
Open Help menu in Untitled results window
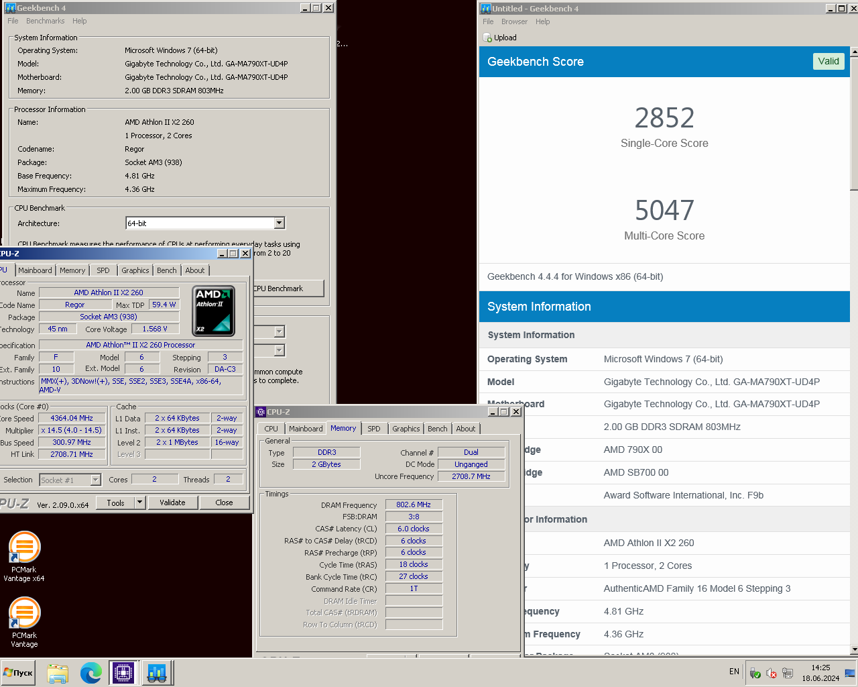[x=543, y=21]
